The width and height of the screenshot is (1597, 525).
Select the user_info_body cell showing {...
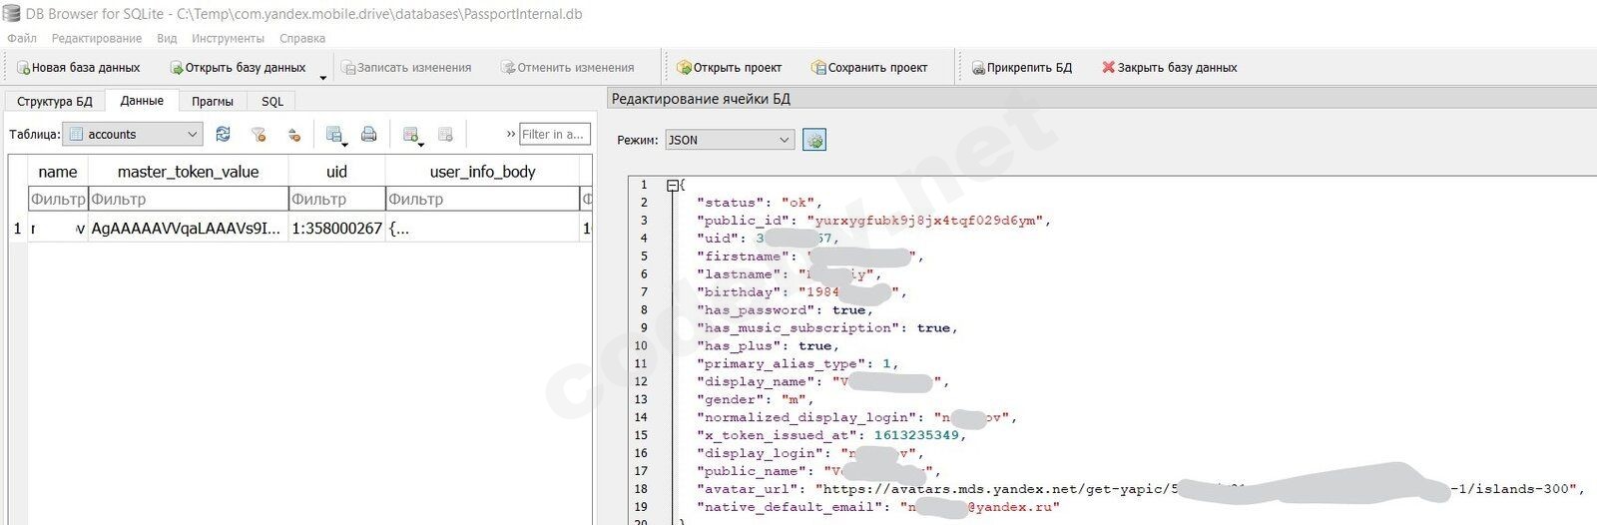point(482,229)
